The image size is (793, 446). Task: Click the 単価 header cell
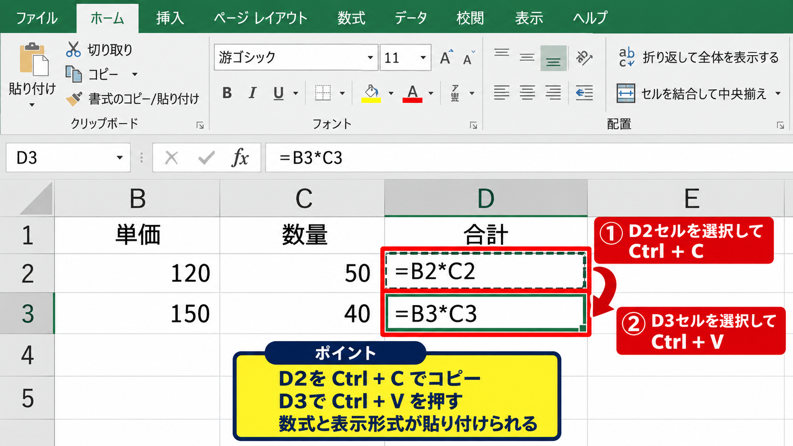coord(138,235)
